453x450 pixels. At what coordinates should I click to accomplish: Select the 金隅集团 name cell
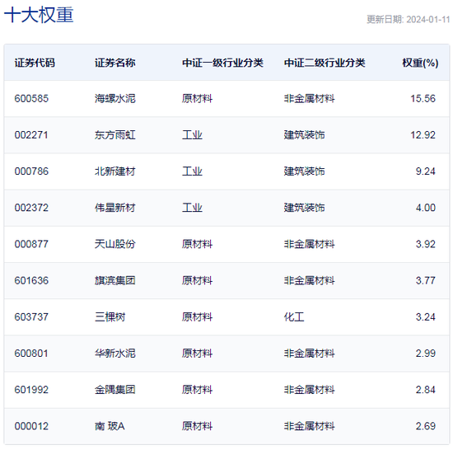point(115,390)
